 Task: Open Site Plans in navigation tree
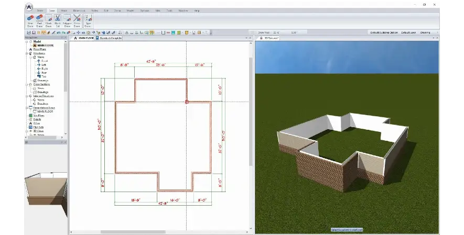click(38, 116)
